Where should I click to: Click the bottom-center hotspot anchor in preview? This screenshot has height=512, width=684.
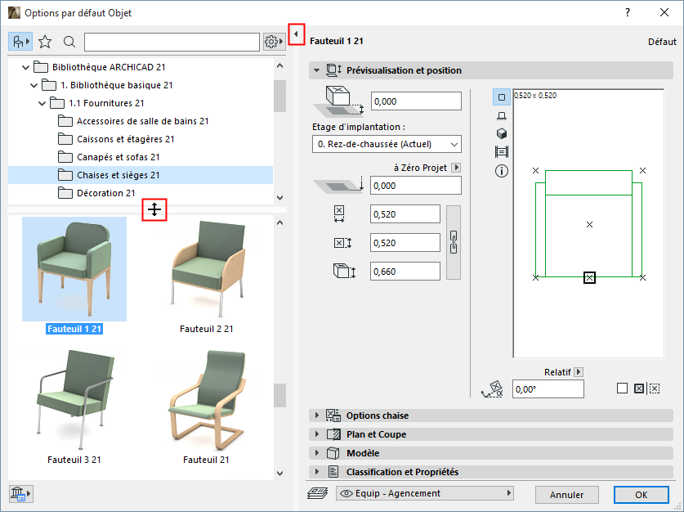tap(589, 277)
